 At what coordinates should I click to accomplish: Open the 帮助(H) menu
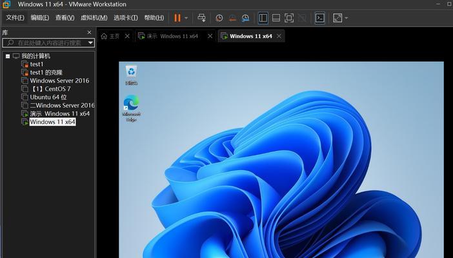pyautogui.click(x=154, y=17)
